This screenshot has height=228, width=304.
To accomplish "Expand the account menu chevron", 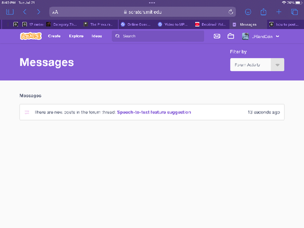I will pyautogui.click(x=277, y=36).
